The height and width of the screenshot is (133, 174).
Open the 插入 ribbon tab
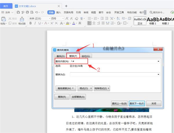click(59, 12)
